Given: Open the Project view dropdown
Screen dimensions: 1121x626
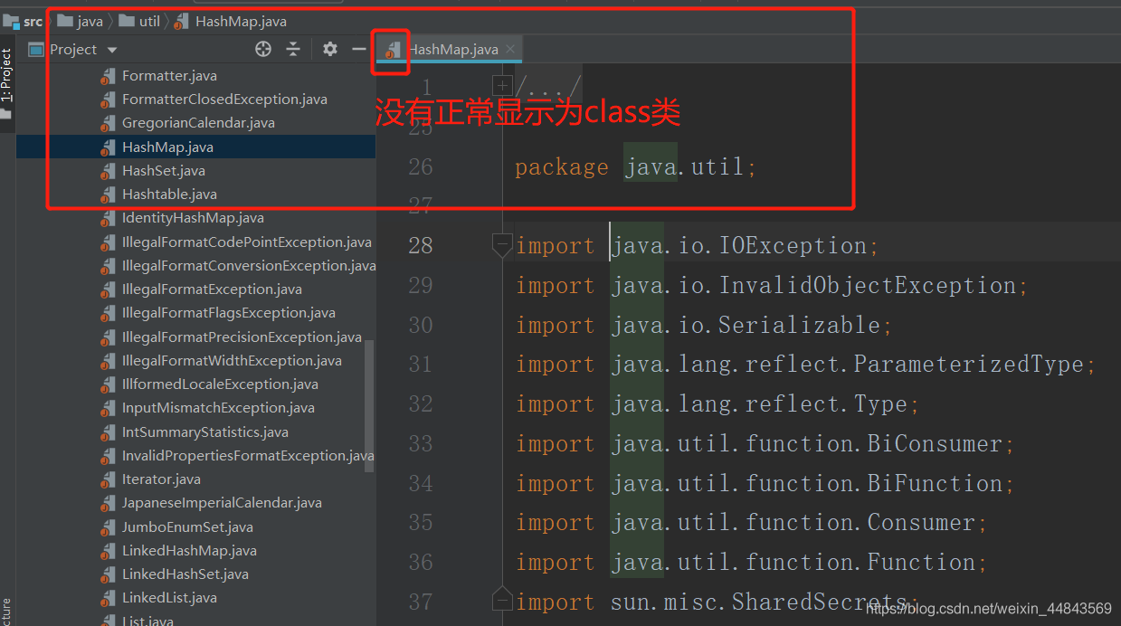Looking at the screenshot, I should pyautogui.click(x=112, y=50).
